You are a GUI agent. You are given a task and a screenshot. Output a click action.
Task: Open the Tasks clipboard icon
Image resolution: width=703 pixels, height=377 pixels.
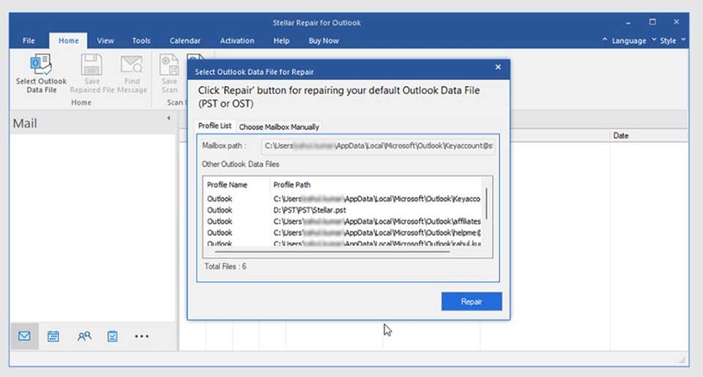(x=112, y=337)
